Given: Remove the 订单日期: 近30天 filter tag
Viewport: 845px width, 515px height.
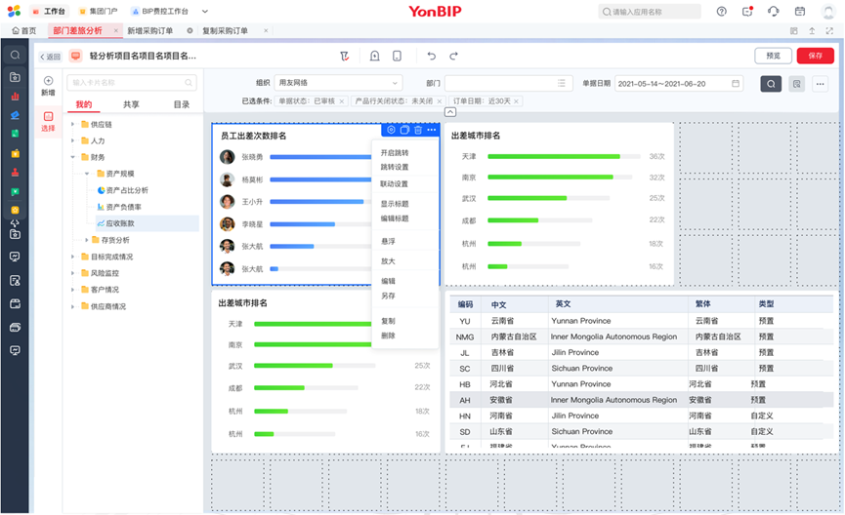Looking at the screenshot, I should (x=517, y=100).
